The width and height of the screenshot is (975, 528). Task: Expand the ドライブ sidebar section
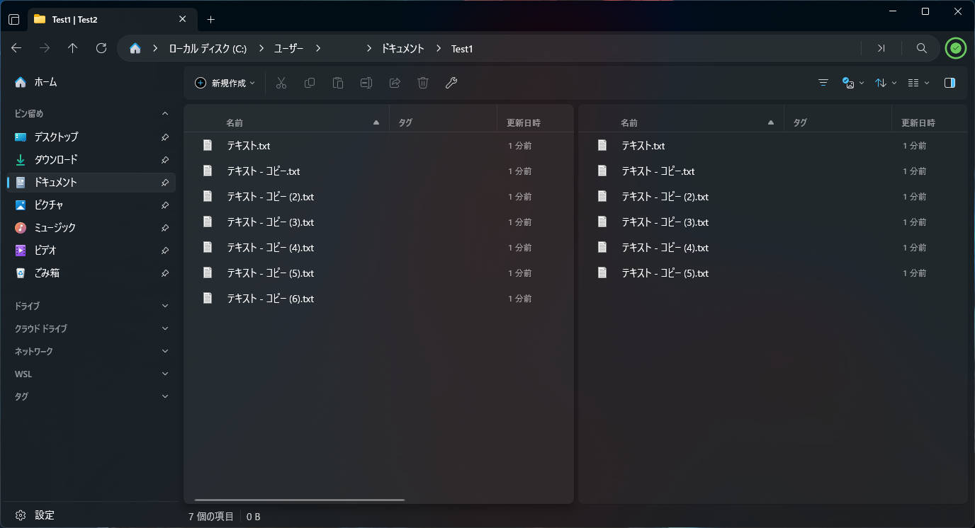click(x=165, y=306)
